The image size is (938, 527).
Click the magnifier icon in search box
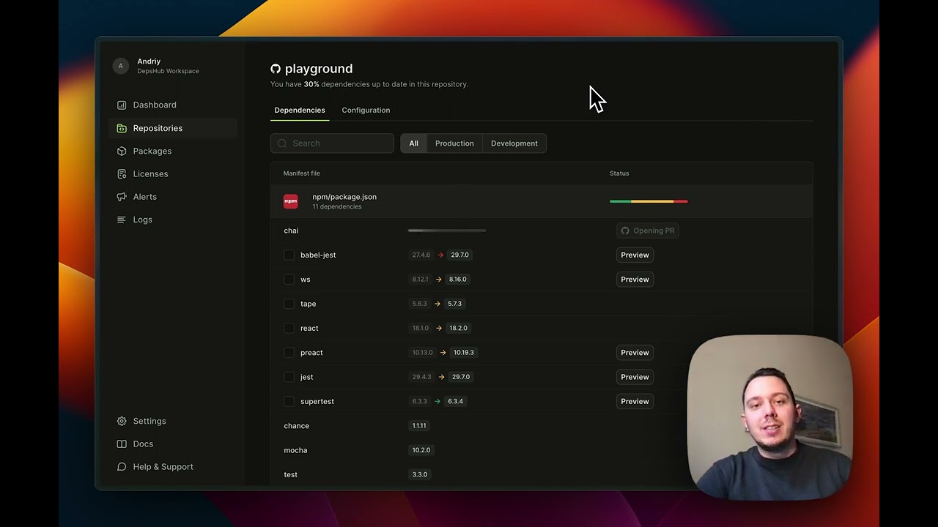pyautogui.click(x=282, y=143)
